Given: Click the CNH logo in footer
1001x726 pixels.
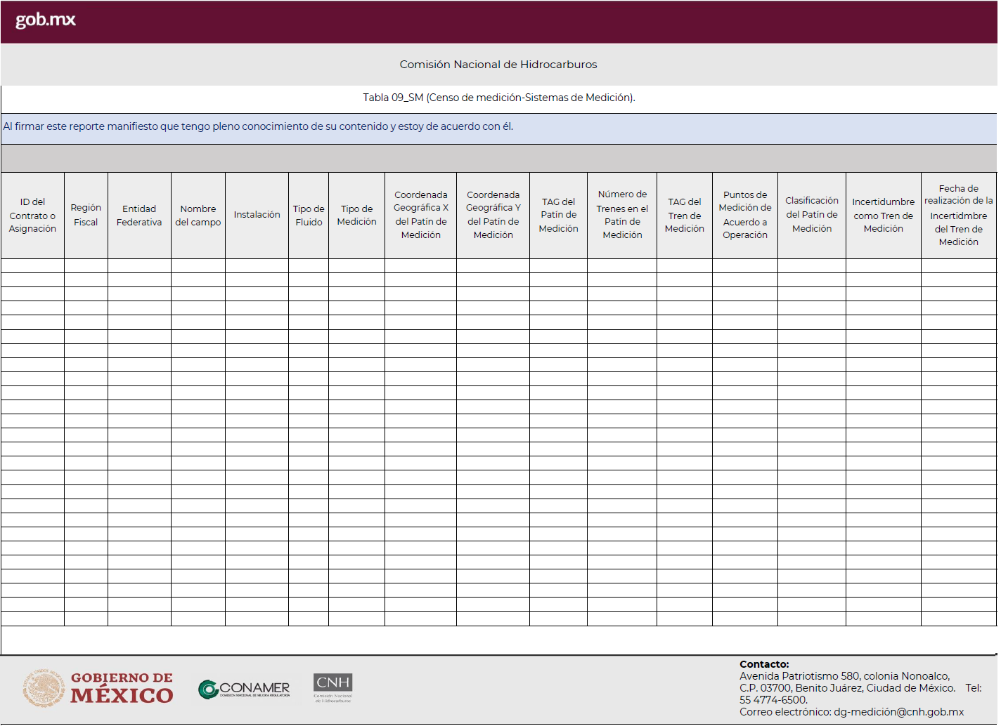Looking at the screenshot, I should pyautogui.click(x=332, y=687).
